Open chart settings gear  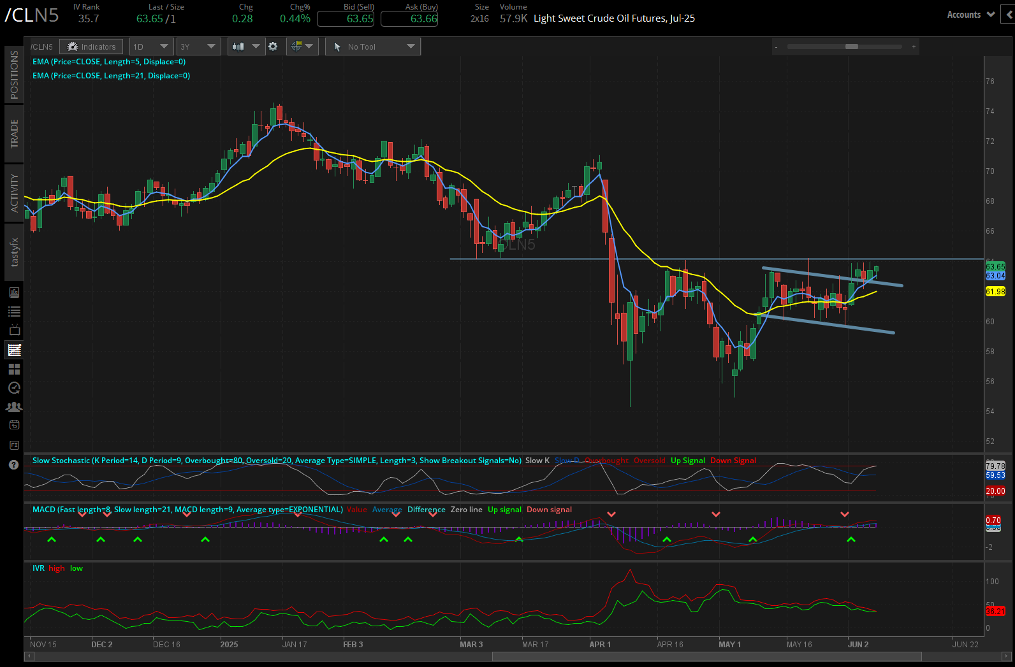(273, 47)
